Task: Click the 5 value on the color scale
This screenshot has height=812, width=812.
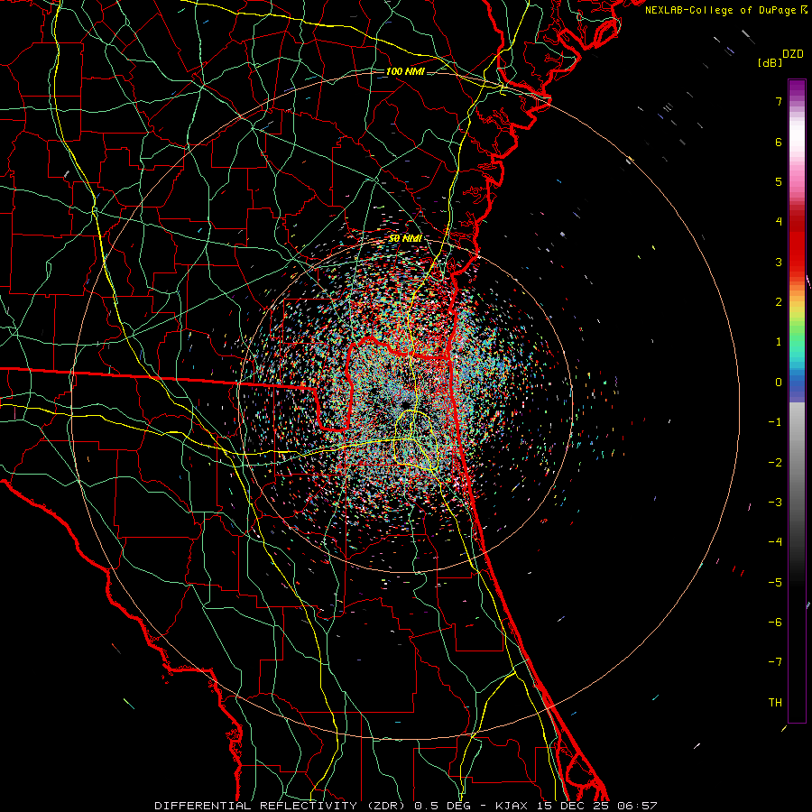Action: click(779, 181)
